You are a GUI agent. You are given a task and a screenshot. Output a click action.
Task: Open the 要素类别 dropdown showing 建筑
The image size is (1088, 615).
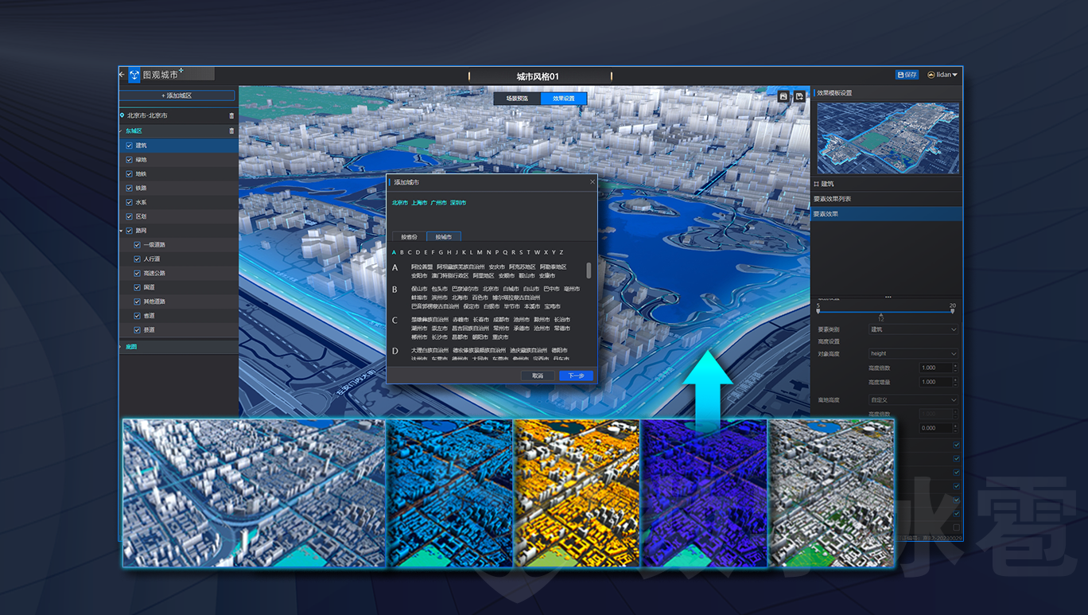(x=913, y=329)
